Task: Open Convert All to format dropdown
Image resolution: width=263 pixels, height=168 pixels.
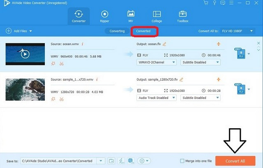Action: point(237,31)
